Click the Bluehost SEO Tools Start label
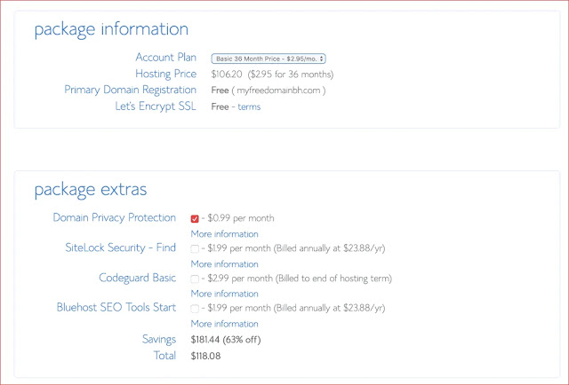This screenshot has width=569, height=385. coord(116,308)
